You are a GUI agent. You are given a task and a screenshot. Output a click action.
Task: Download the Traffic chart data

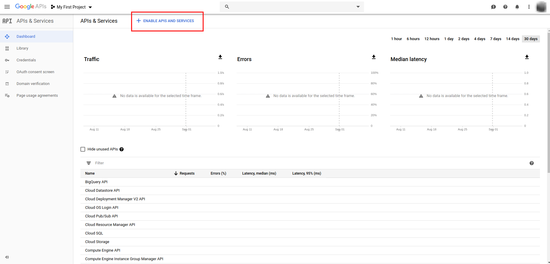[x=220, y=57]
